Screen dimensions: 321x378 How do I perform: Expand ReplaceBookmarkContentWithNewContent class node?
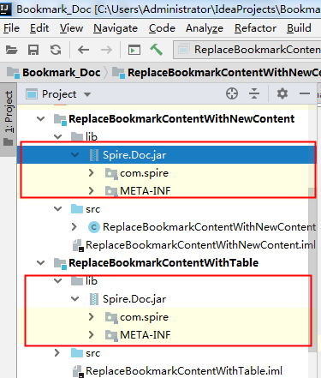coord(74,226)
